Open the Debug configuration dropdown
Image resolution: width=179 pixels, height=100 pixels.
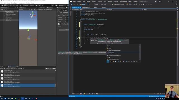(97, 4)
